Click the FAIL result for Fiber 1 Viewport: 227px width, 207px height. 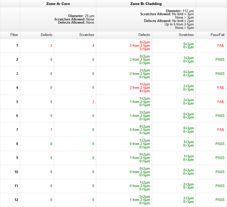221,45
